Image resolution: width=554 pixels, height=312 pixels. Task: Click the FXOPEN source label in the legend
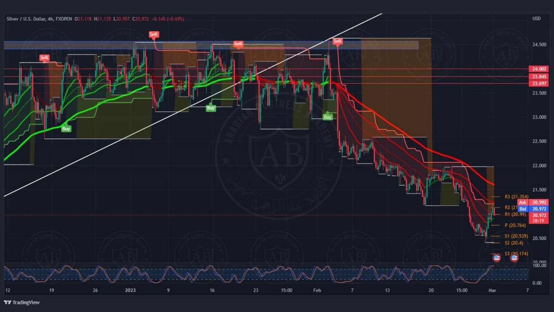point(64,19)
